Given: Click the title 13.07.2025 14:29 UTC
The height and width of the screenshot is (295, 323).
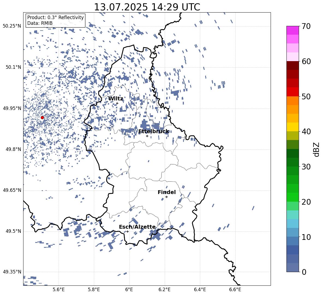Looking at the screenshot, I should pos(147,7).
